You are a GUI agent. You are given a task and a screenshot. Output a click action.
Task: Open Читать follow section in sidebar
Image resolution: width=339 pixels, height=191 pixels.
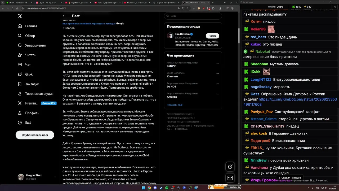pos(26,55)
